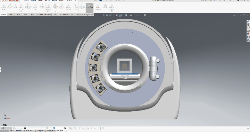Screen dimensions: 250x132
Task: Open the SOLIDWORKS CAM ribbon tab
Action: coord(67,15)
